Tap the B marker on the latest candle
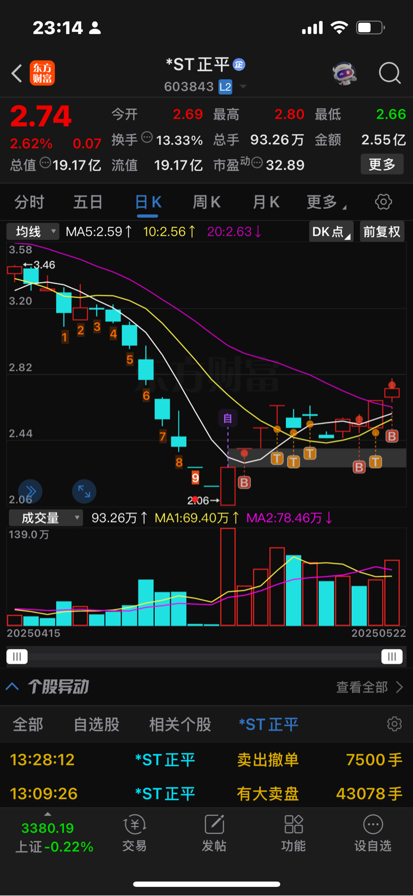413x896 pixels. point(392,436)
